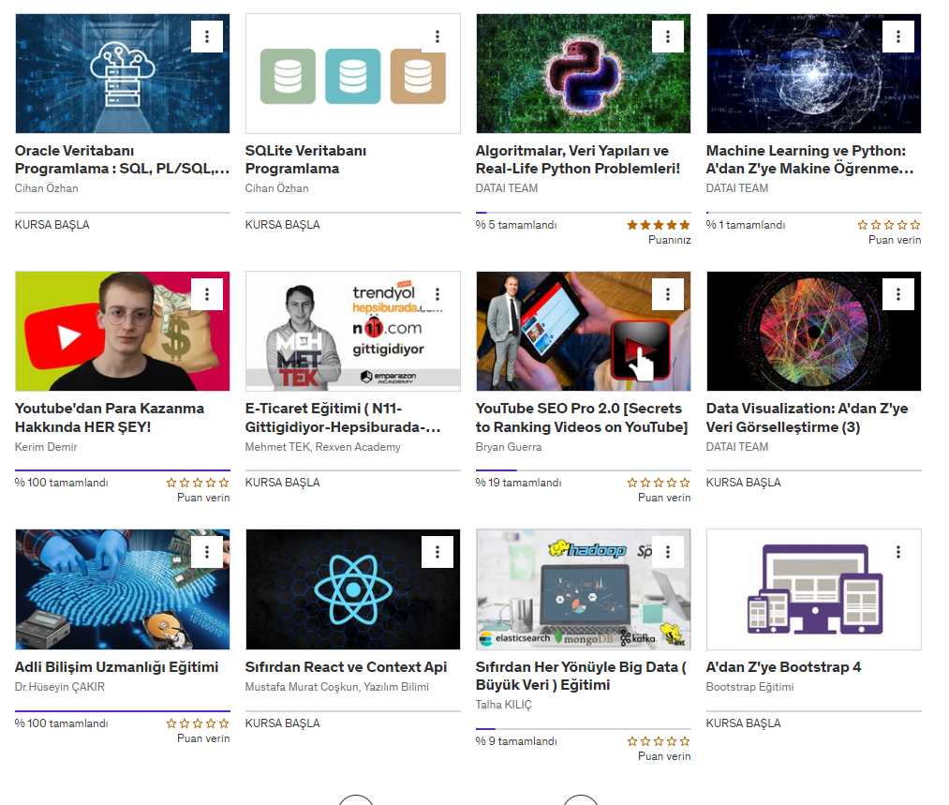Click instructor Mustafa Murat Coşkun, Yazılım Bilimi
The width and height of the screenshot is (949, 805).
(x=337, y=687)
